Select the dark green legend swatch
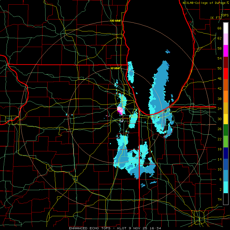The width and height of the screenshot is (230, 230). click(x=226, y=130)
